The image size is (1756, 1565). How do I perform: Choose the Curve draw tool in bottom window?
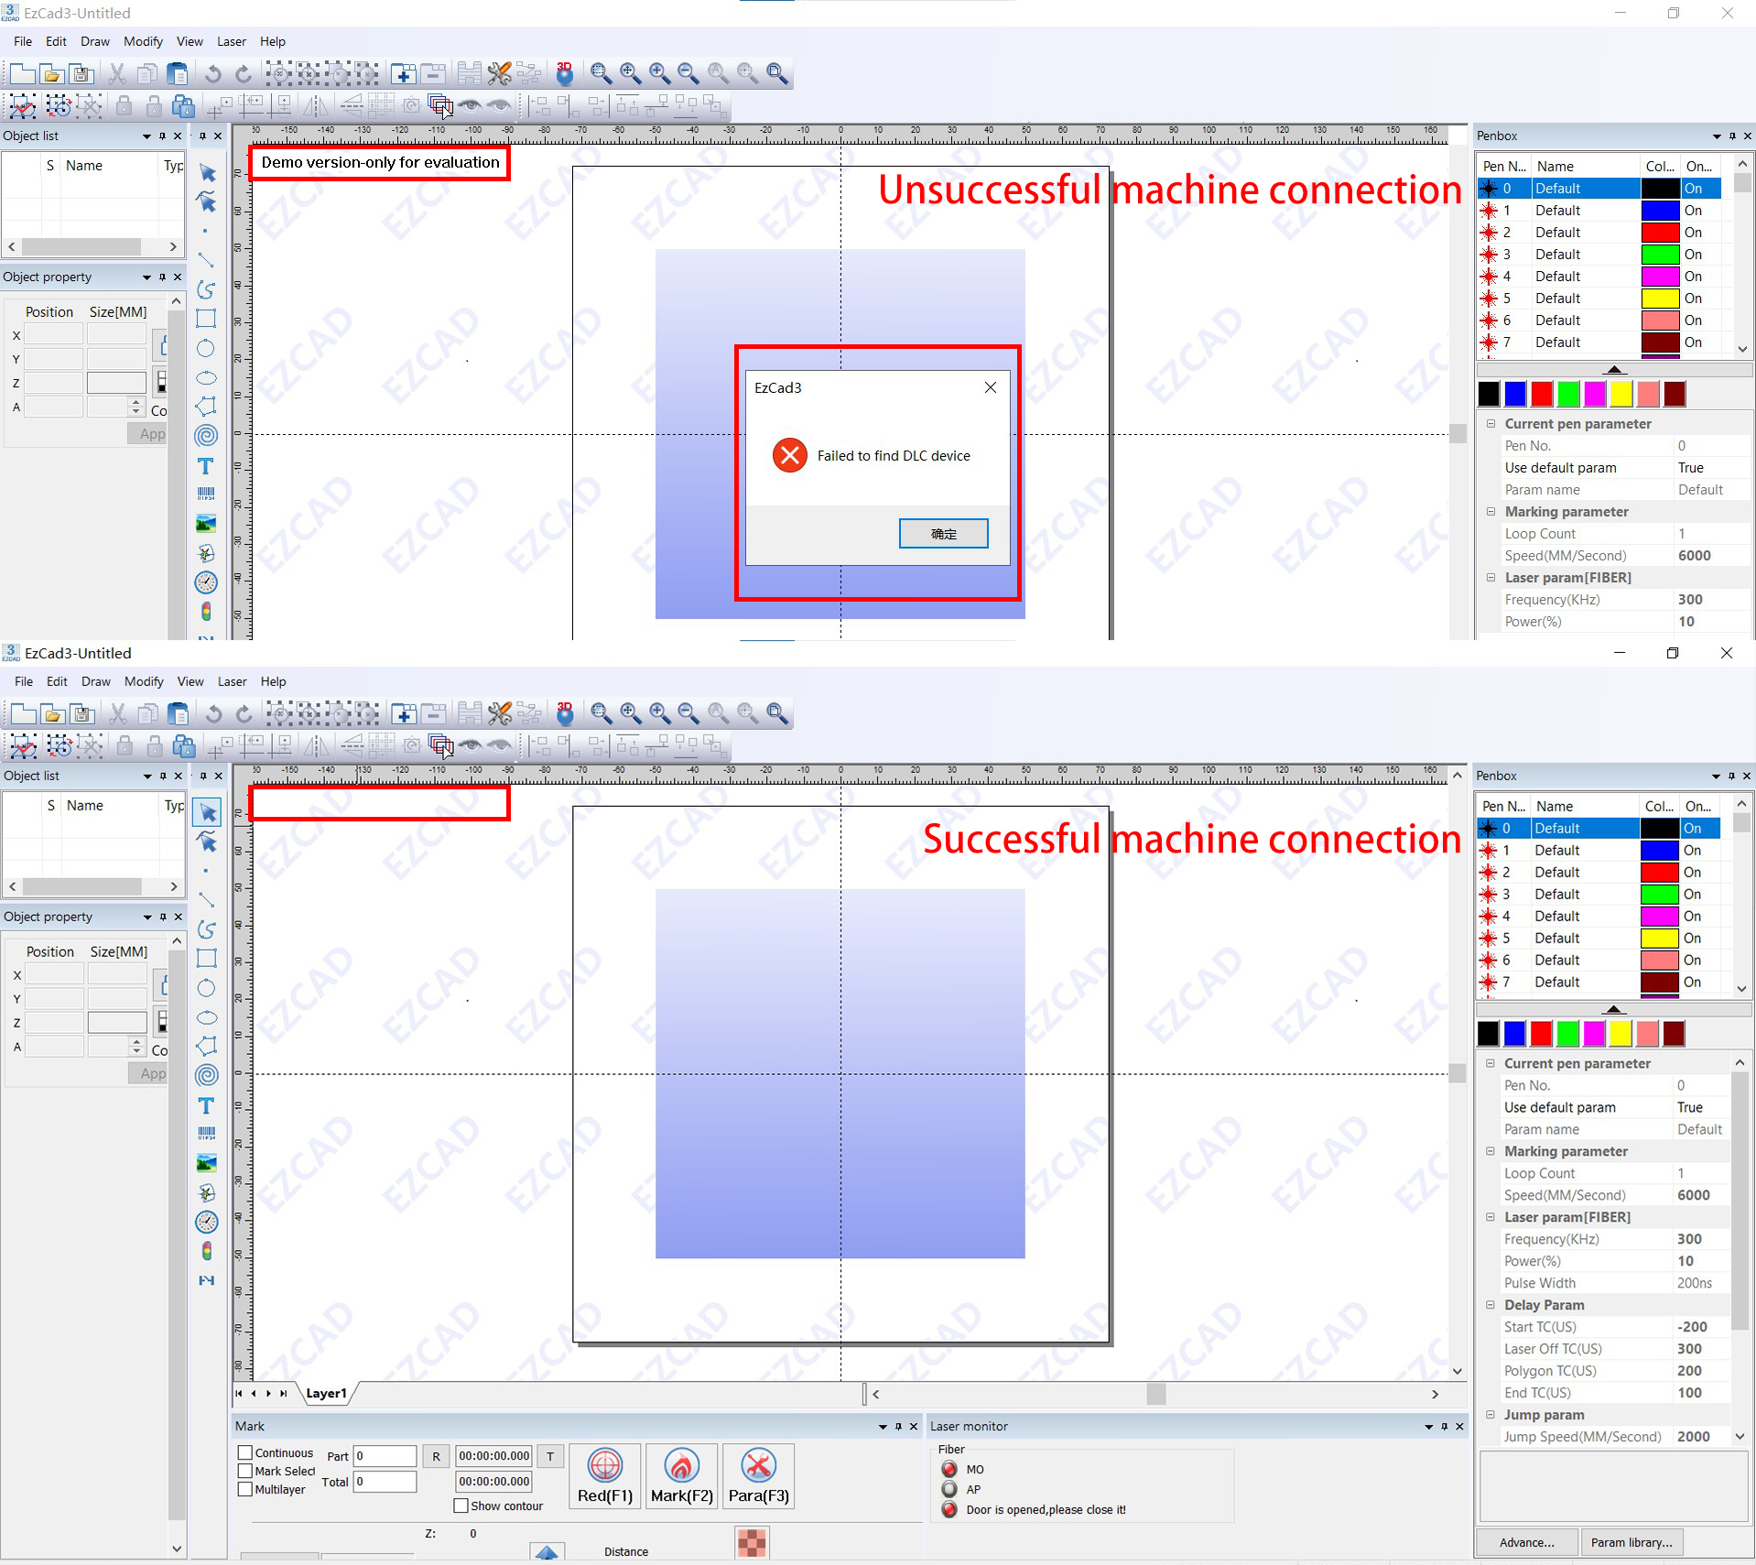[207, 929]
